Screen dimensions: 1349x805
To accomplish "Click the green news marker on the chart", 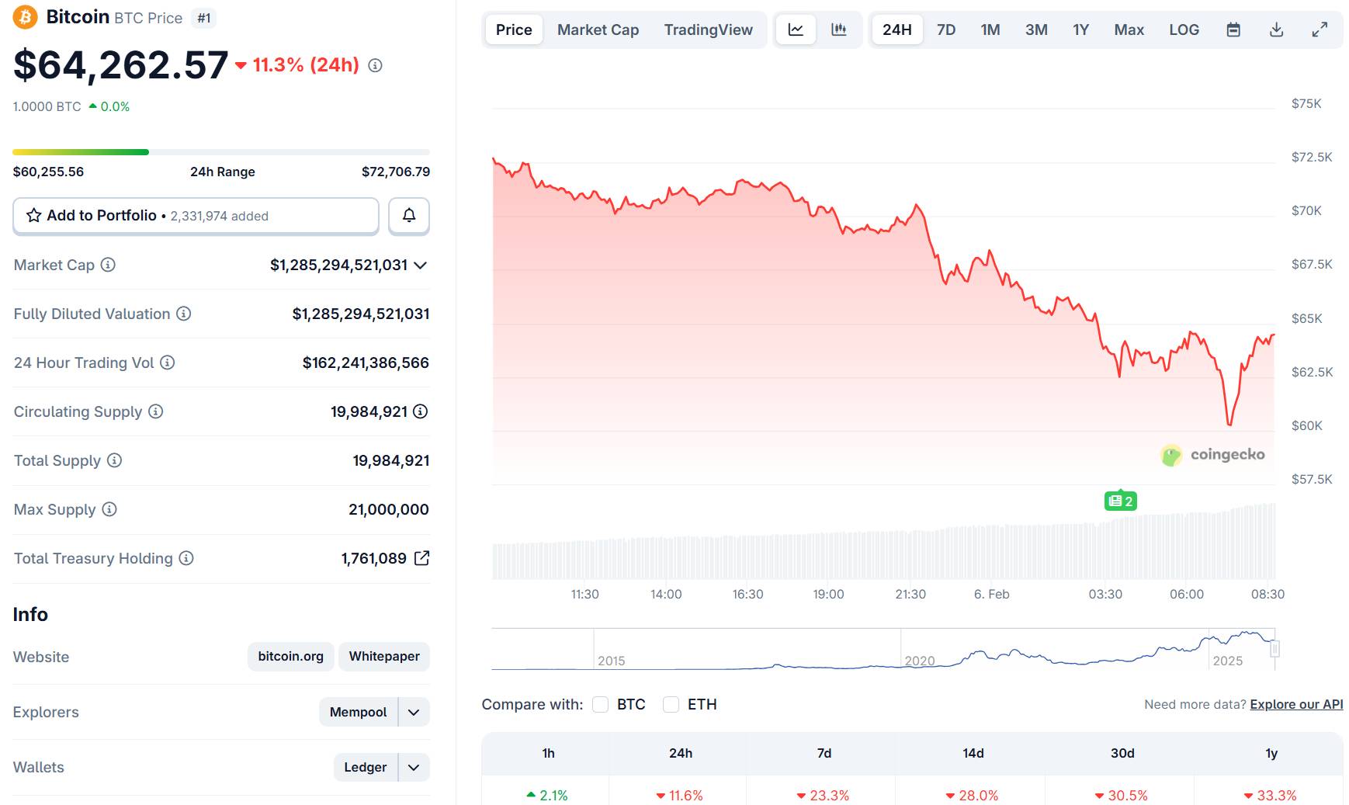I will pos(1121,501).
